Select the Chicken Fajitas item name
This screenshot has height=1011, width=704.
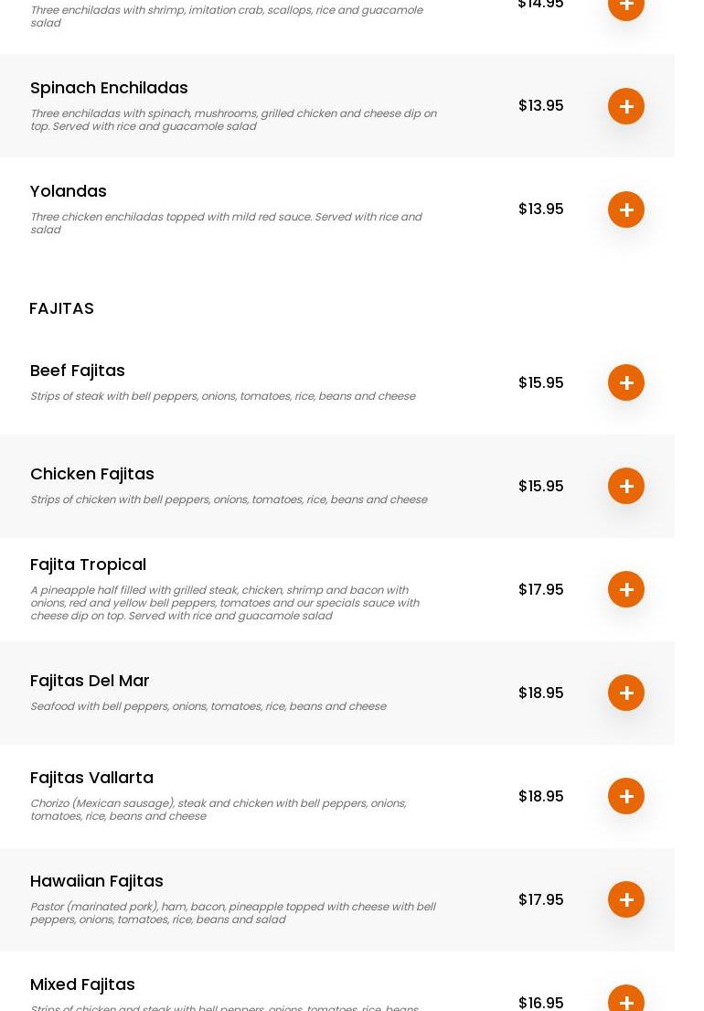coord(92,474)
